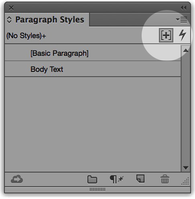This screenshot has height=199, width=195.
Task: Click the corner resize handle dots
Action: [185, 181]
